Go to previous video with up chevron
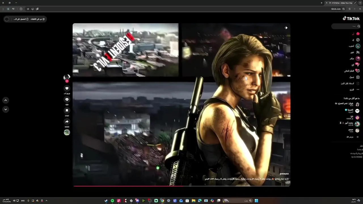This screenshot has height=204, width=363. (x=6, y=100)
